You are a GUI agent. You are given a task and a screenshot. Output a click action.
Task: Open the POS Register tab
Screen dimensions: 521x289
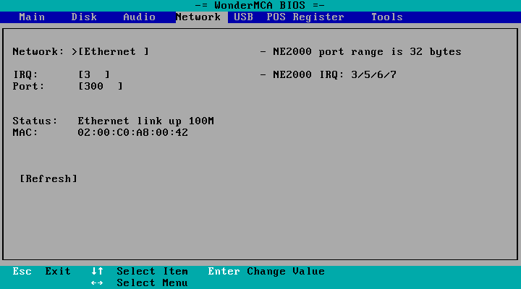pos(305,17)
